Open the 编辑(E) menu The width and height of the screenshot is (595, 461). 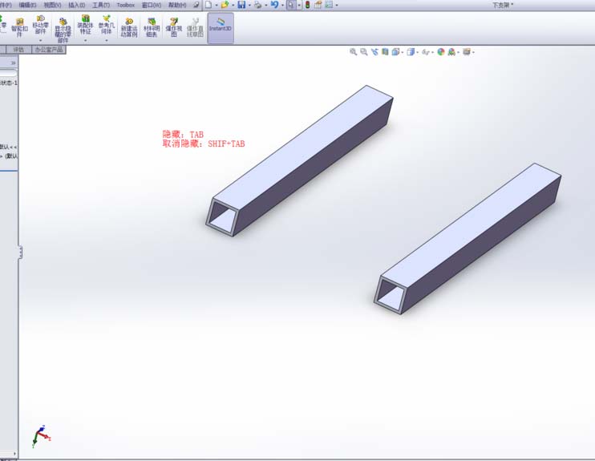point(28,5)
